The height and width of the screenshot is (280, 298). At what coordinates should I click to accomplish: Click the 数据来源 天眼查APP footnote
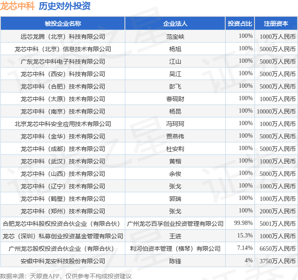click(x=66, y=276)
